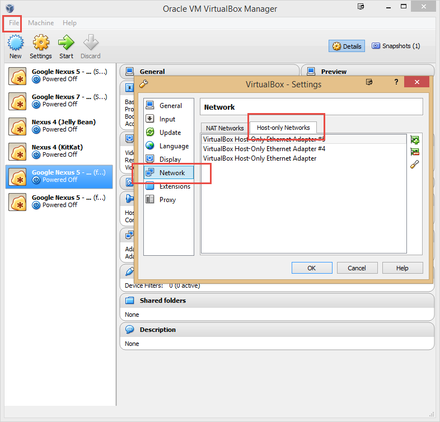This screenshot has height=422, width=440.
Task: Select the Nexus 4 (Jelly Bean) virtual machine
Action: click(x=59, y=126)
